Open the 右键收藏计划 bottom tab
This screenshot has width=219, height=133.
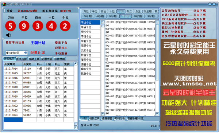click(x=135, y=118)
